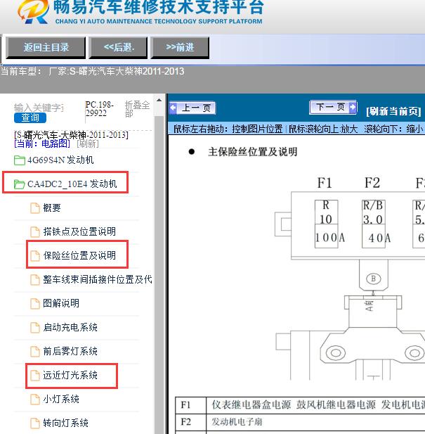Click the 主保险丝位置及说明 heading
The width and height of the screenshot is (425, 434).
[x=253, y=152]
